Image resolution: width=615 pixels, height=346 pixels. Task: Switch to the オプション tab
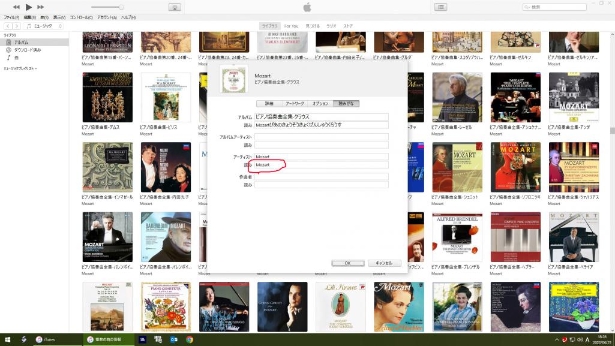point(320,104)
